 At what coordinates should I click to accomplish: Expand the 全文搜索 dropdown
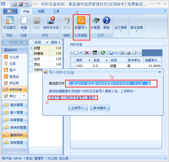121,31
